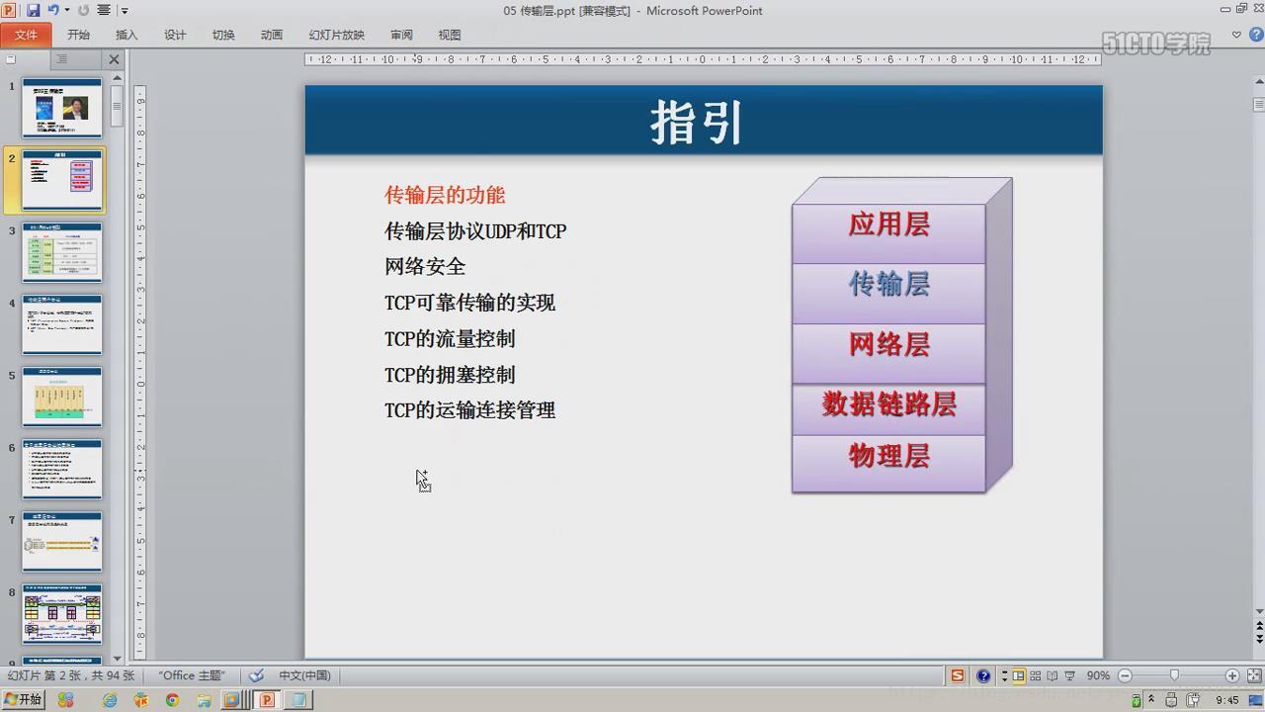Open the undo history dropdown arrow
Viewport: 1265px width, 712px height.
(66, 10)
